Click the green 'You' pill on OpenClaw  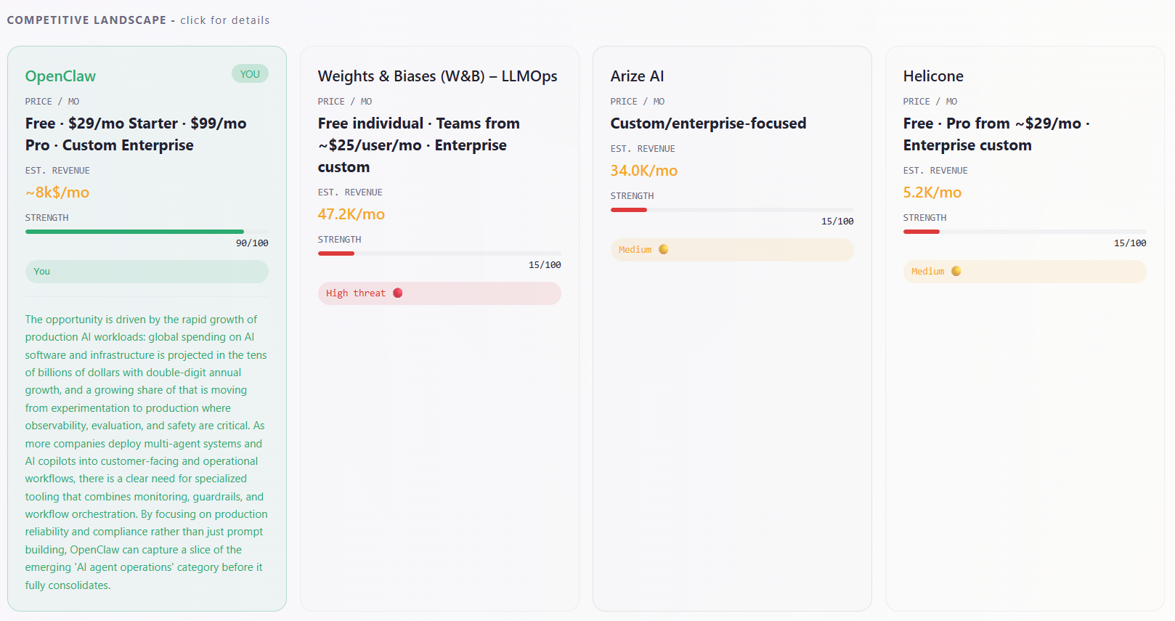[147, 272]
